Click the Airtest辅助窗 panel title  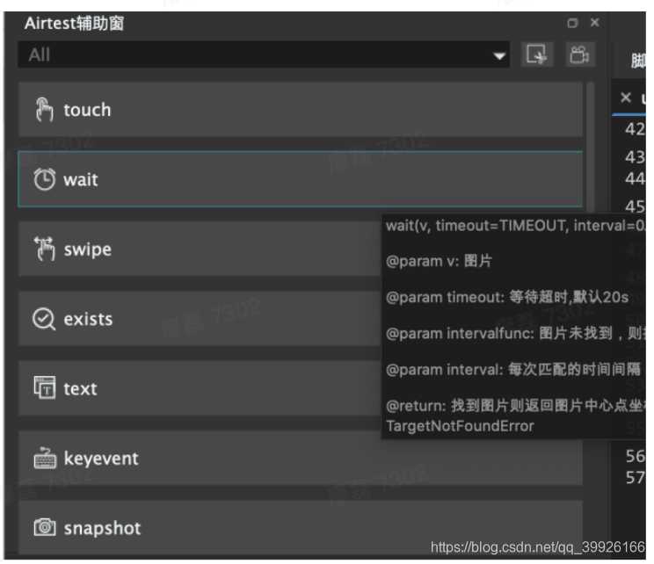(74, 23)
